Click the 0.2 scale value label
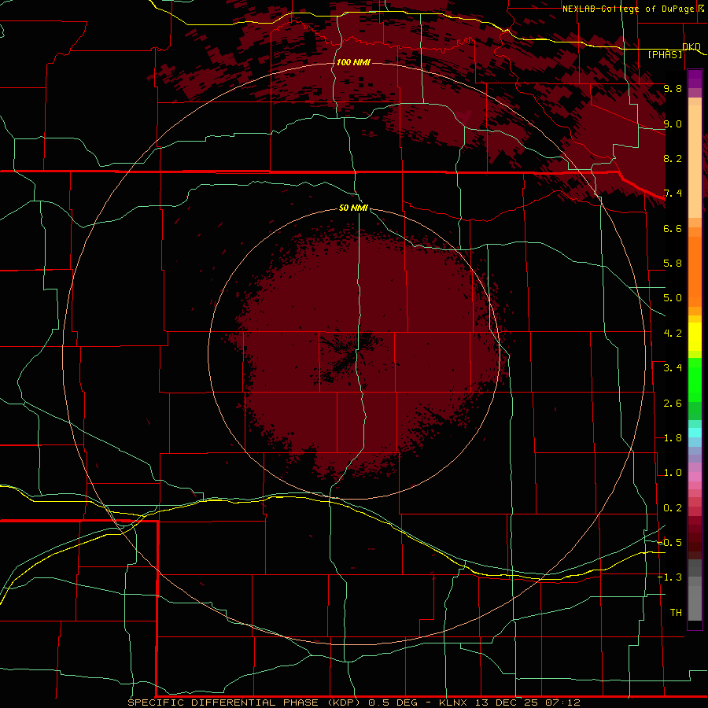The width and height of the screenshot is (708, 708). 673,508
